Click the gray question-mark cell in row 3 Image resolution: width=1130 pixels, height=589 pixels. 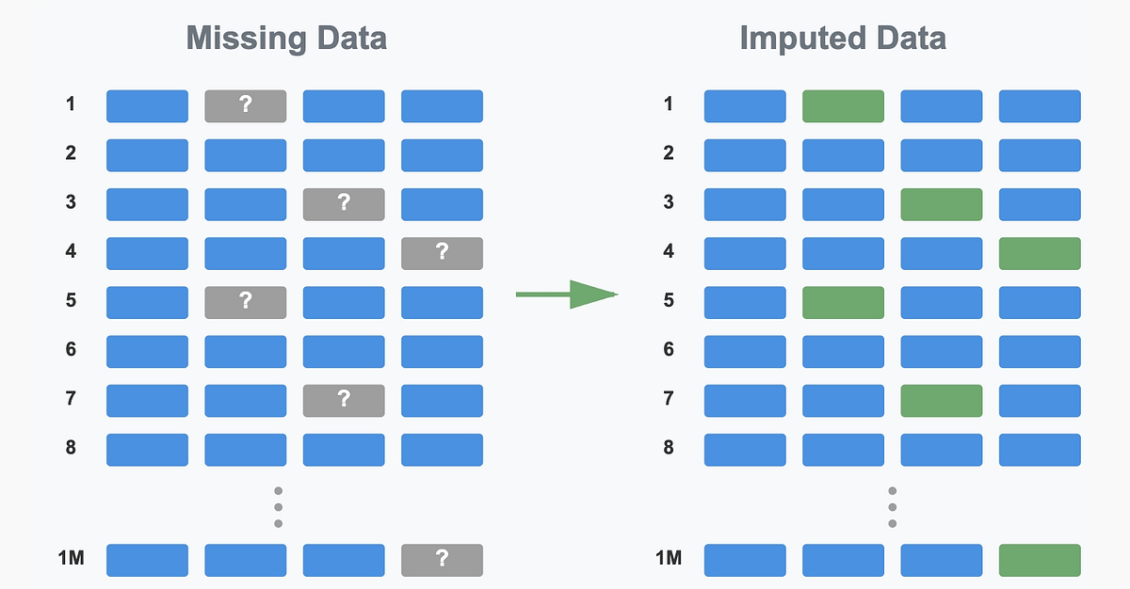point(344,204)
